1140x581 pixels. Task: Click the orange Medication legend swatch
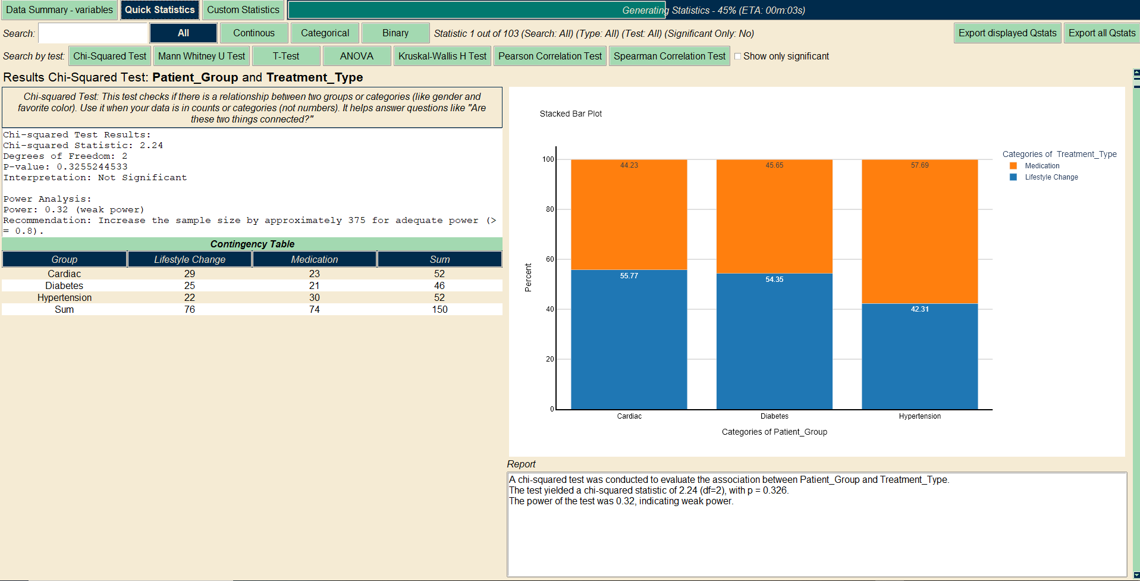(1013, 166)
